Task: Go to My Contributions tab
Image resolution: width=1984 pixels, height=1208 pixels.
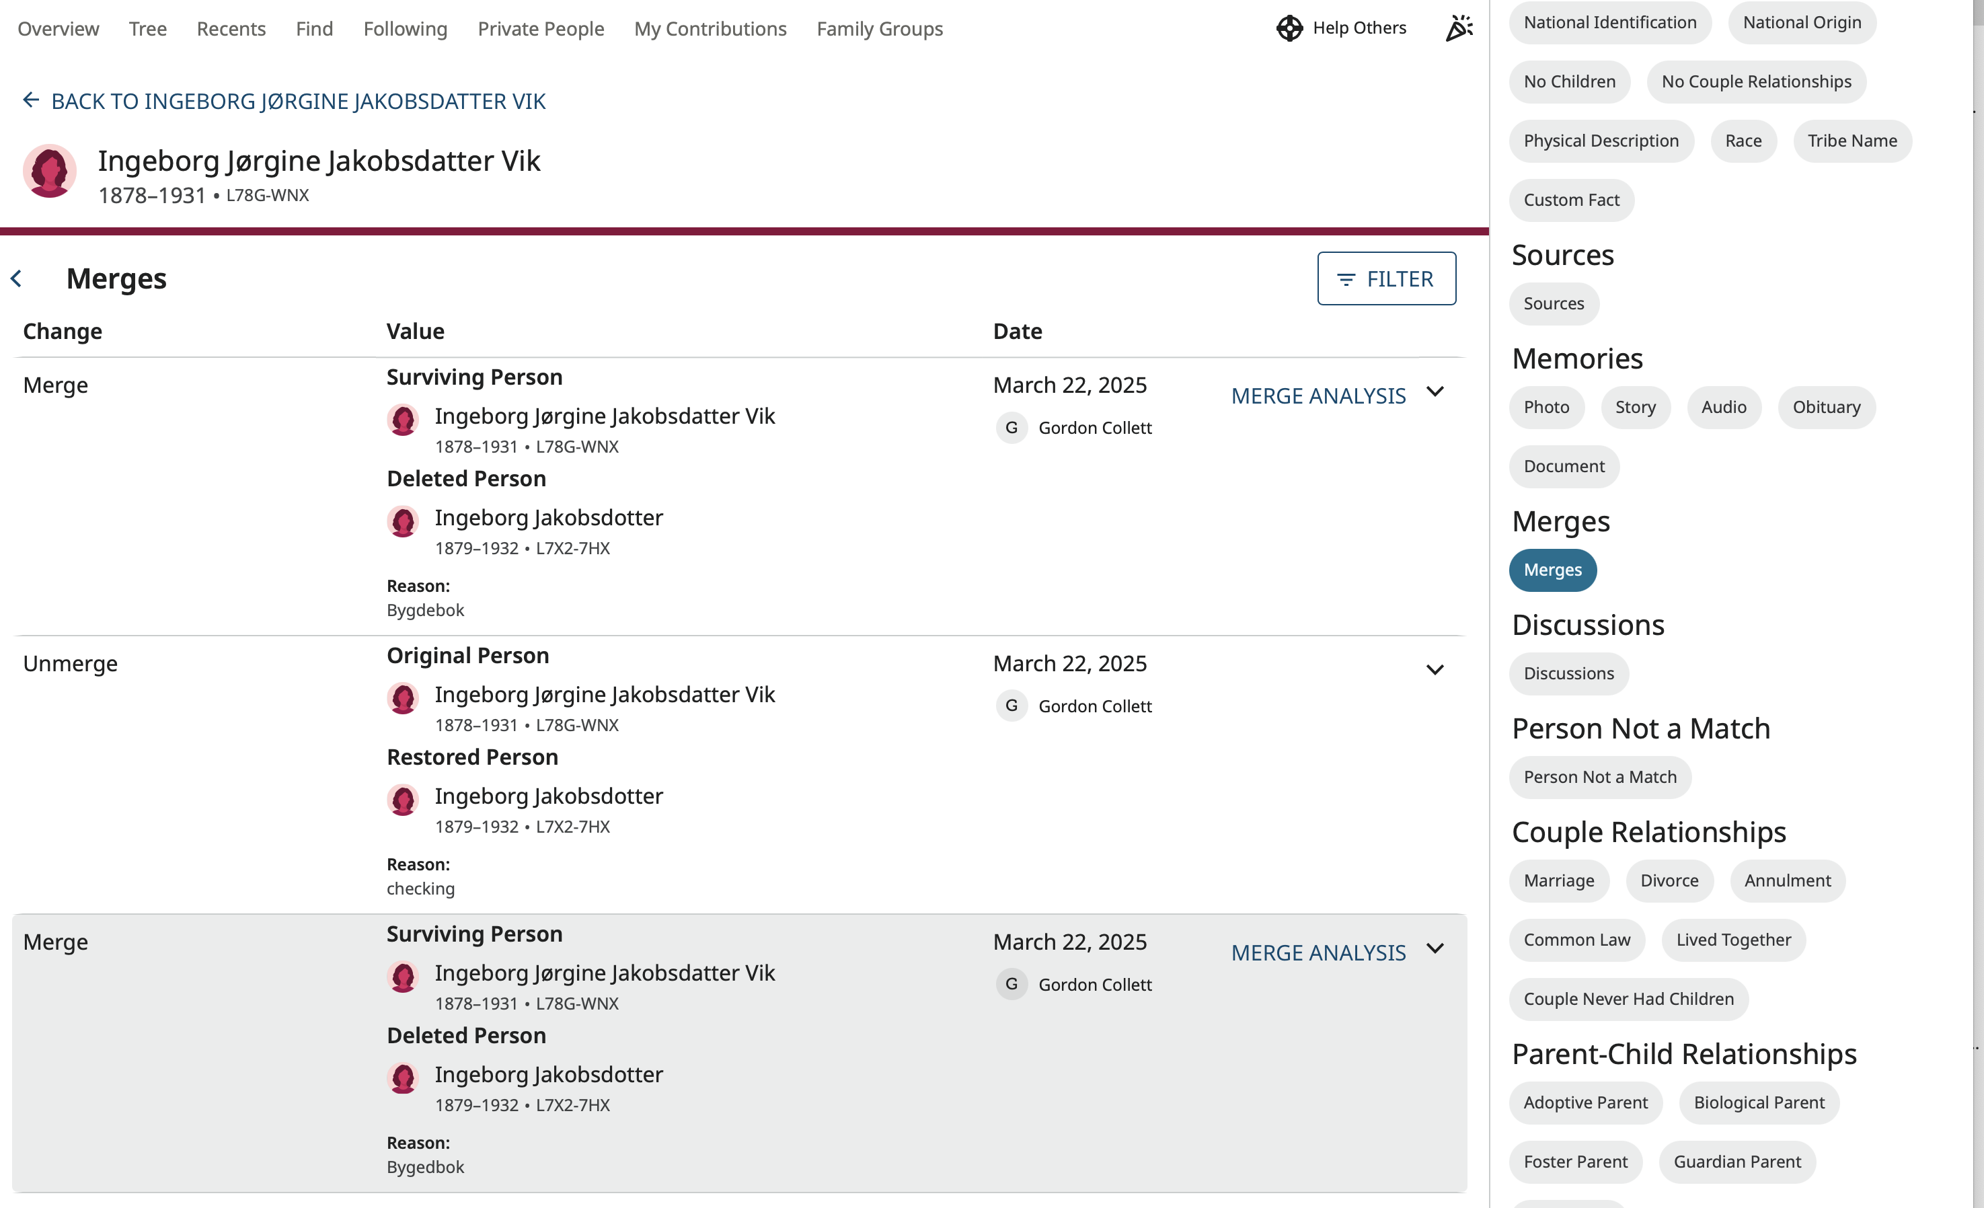Action: click(x=710, y=29)
